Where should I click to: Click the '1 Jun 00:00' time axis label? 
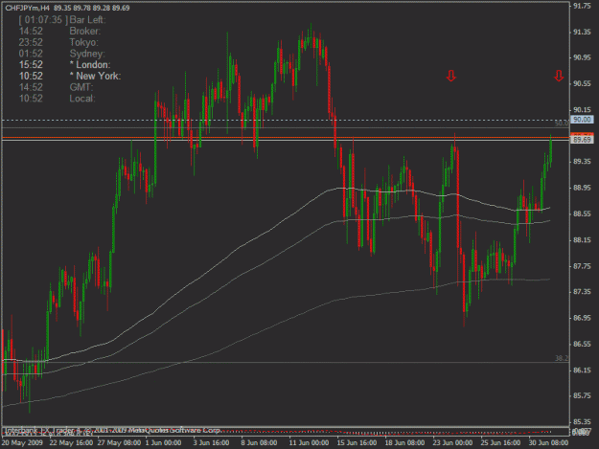[x=163, y=442]
